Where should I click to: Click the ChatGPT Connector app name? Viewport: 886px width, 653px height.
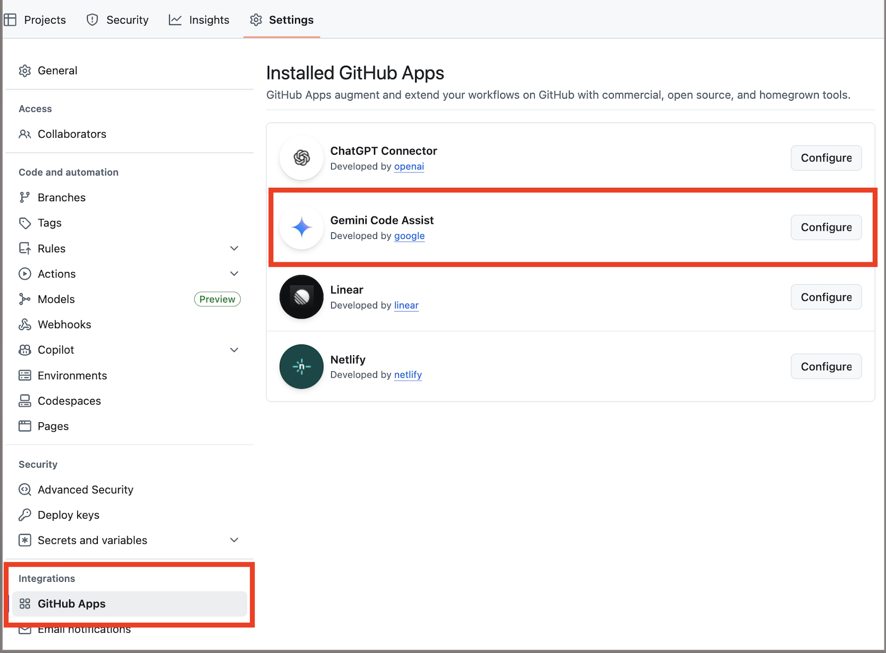click(x=383, y=151)
